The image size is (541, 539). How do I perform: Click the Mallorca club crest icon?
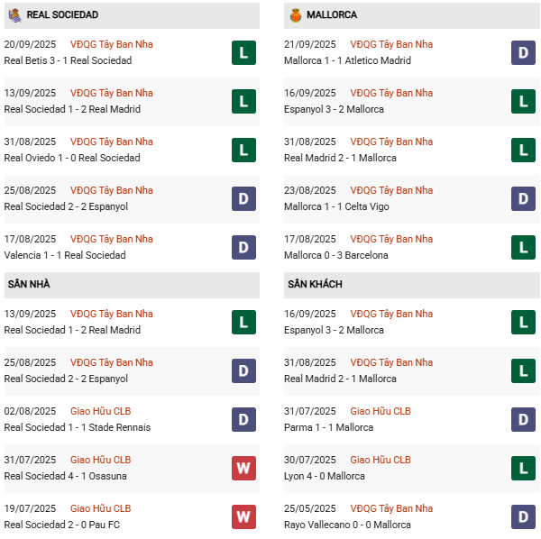coord(295,15)
